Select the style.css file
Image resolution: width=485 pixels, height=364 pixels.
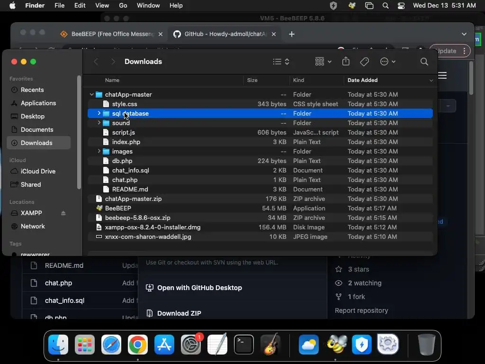pos(260,104)
